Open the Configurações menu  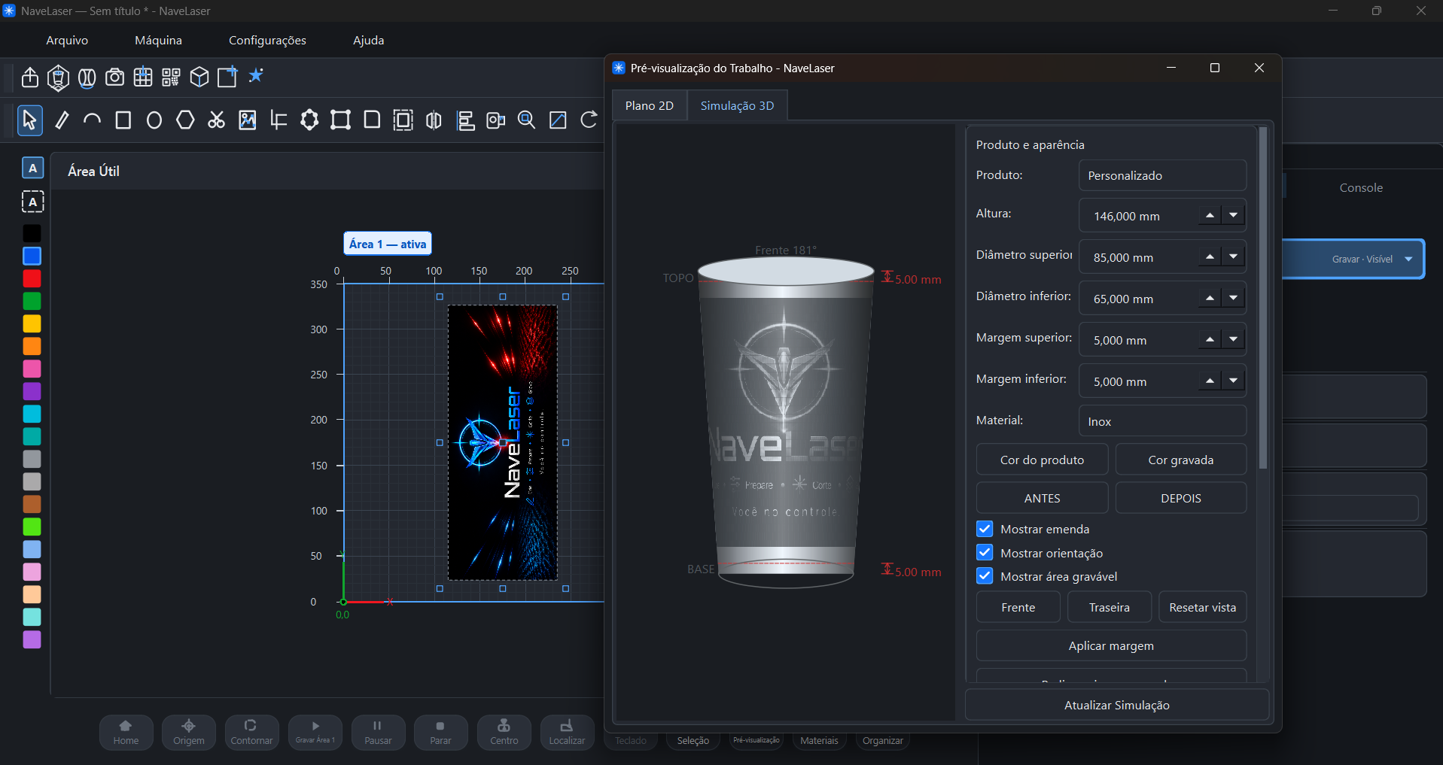[x=267, y=41]
